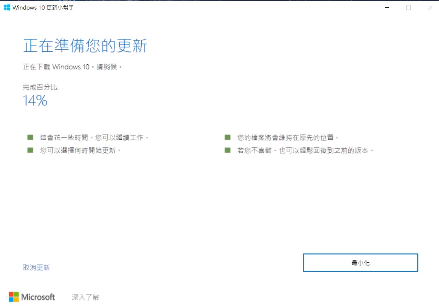Click the text 正在下載 Windows 10。請稍候。
The height and width of the screenshot is (306, 439).
pos(72,67)
